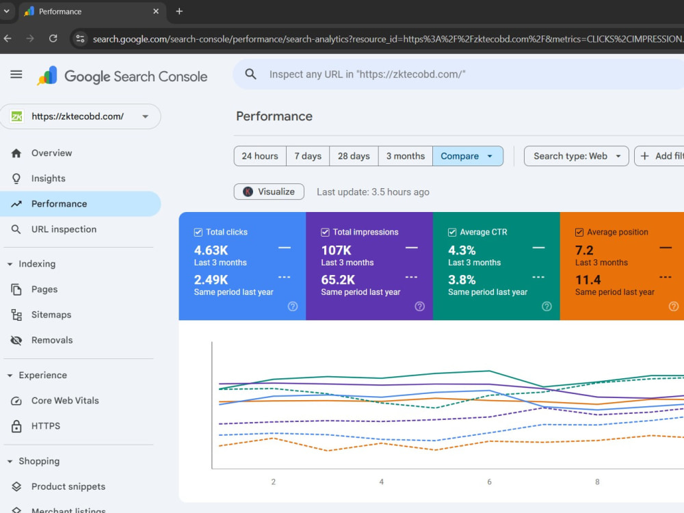The height and width of the screenshot is (513, 684).
Task: Open Core Web Vitals gauge icon
Action: (16, 400)
